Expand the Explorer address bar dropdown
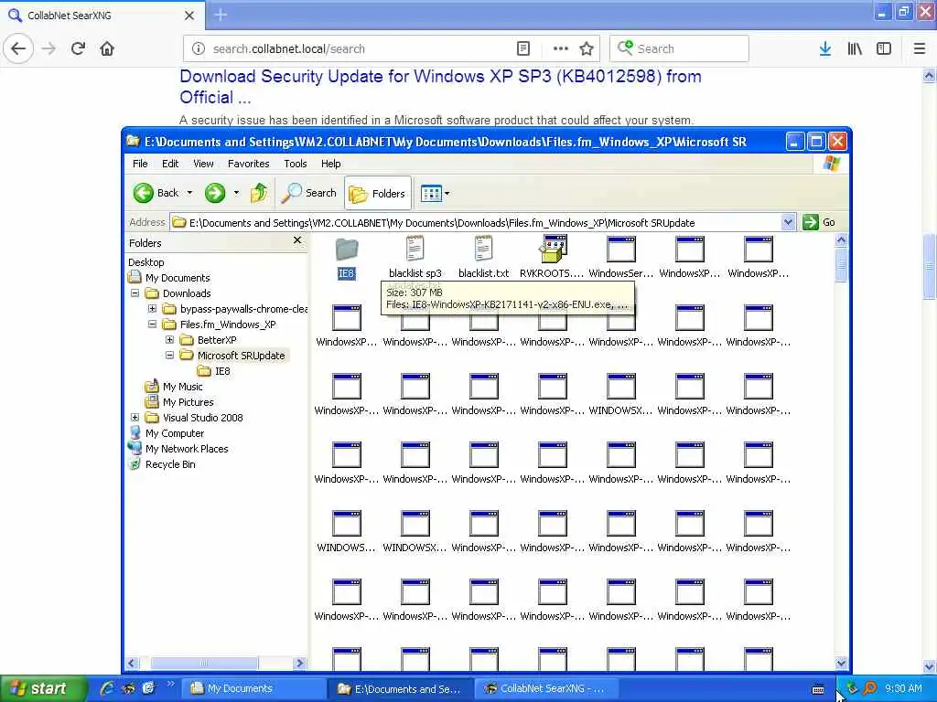This screenshot has width=937, height=702. [x=788, y=222]
